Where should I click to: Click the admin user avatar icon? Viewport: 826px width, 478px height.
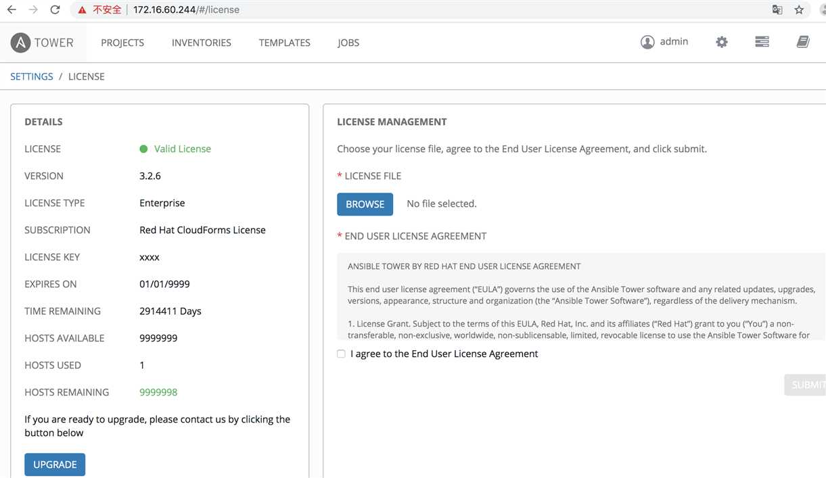(647, 42)
